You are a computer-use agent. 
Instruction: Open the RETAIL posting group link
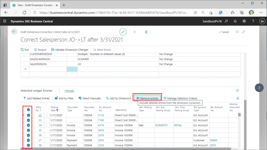pos(178,125)
